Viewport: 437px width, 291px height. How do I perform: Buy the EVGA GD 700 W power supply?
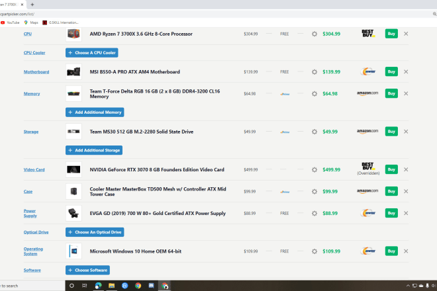pos(391,213)
